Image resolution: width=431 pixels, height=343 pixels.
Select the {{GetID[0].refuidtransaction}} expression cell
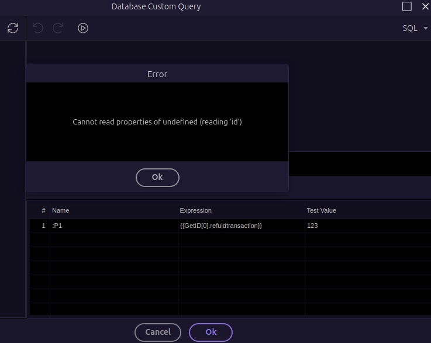coord(242,226)
